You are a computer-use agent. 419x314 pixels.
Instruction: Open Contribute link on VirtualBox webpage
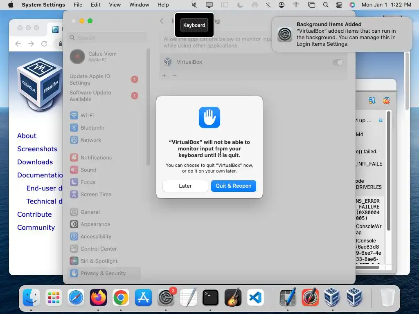click(34, 214)
